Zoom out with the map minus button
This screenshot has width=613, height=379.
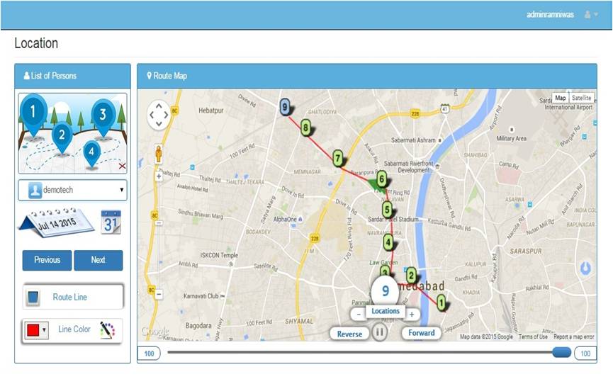point(159,294)
